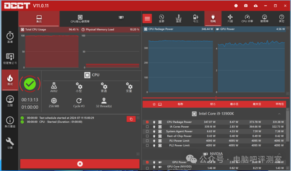This screenshot has height=171, width=291.
Task: Uncheck the GPU Power graph checkbox
Action: 147,162
